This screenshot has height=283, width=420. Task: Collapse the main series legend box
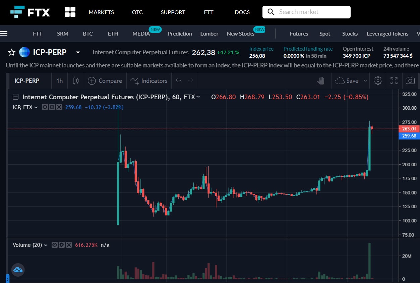[15, 97]
